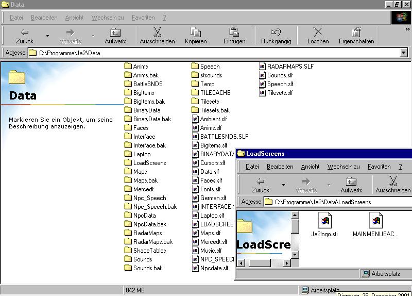Viewport: 412px width, 296px height.
Task: Select Mercedt folder
Action: 139,189
